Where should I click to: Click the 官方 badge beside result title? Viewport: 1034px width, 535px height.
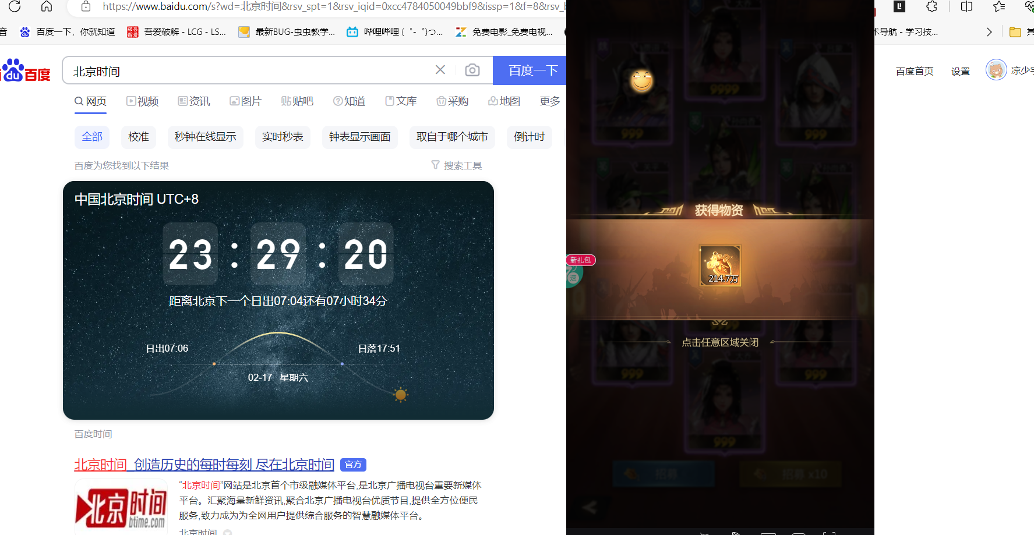353,465
